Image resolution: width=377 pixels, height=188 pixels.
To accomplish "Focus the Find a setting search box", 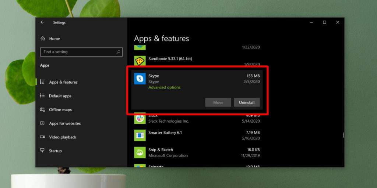I will pyautogui.click(x=81, y=52).
